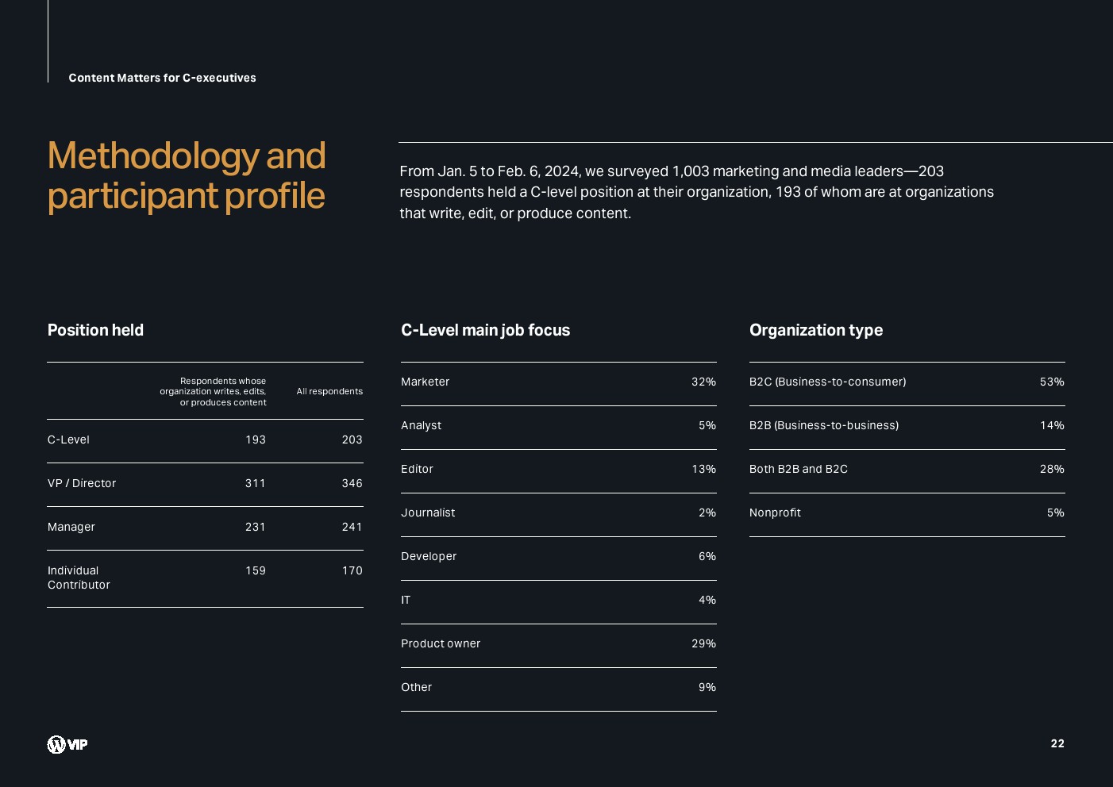
Task: Select the "C-Level main job focus" heading
Action: click(x=485, y=330)
